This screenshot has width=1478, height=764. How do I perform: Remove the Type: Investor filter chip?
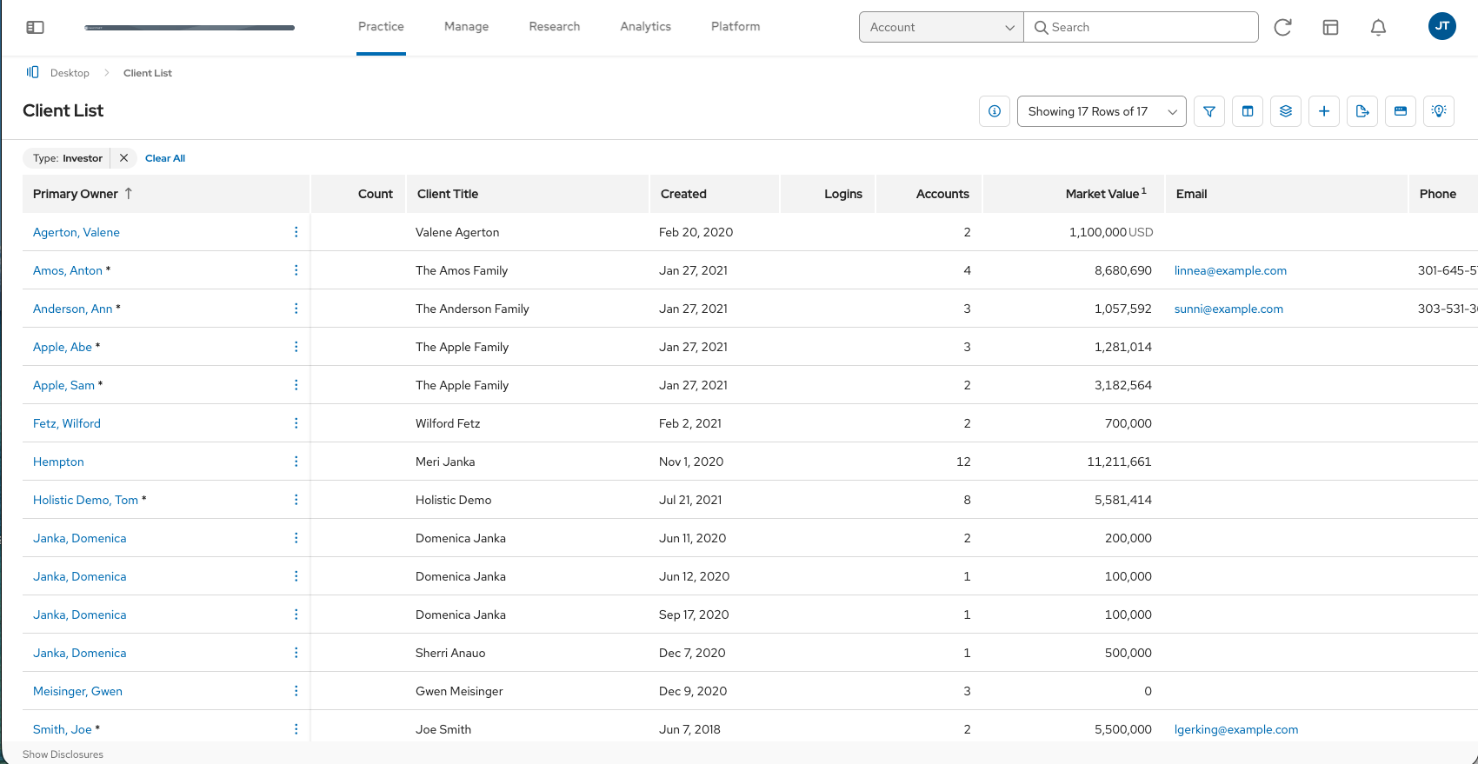coord(123,158)
